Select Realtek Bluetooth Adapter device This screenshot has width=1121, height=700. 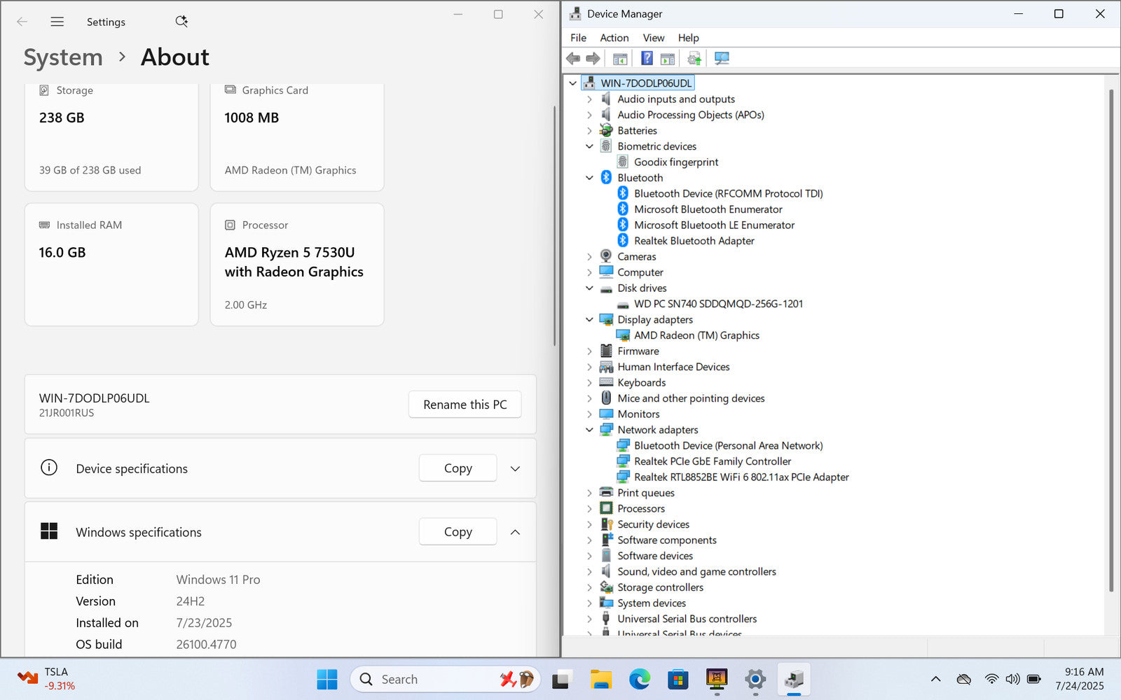pos(694,241)
